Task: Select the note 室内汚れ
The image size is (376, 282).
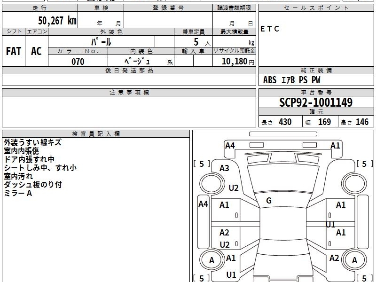Action: click(x=18, y=176)
